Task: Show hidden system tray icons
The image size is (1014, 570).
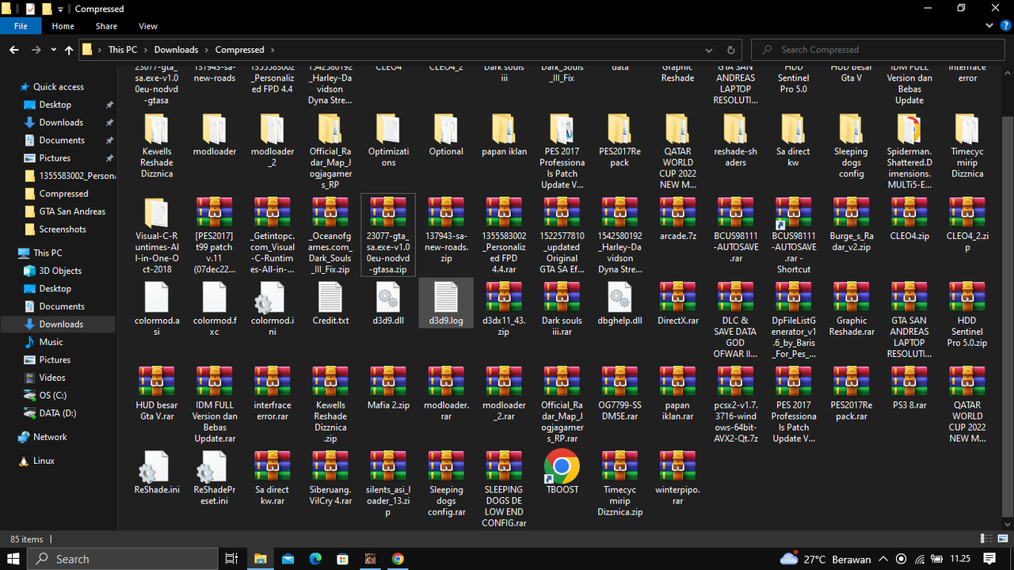Action: pyautogui.click(x=883, y=559)
